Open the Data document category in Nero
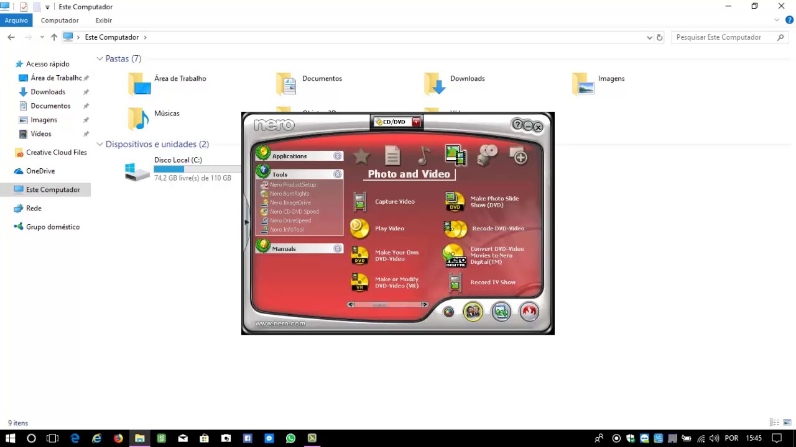Image resolution: width=796 pixels, height=447 pixels. point(392,155)
